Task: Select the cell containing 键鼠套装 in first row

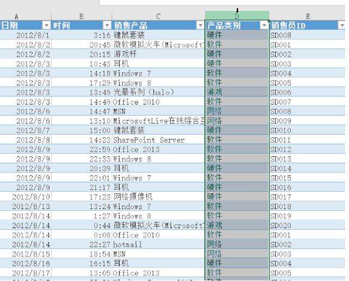Action: 158,35
